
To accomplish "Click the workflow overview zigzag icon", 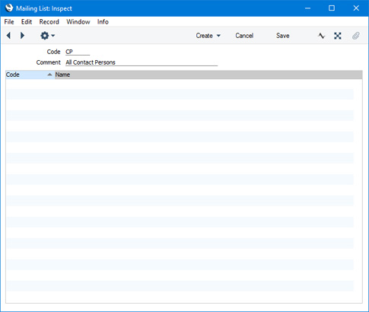I will coord(321,36).
